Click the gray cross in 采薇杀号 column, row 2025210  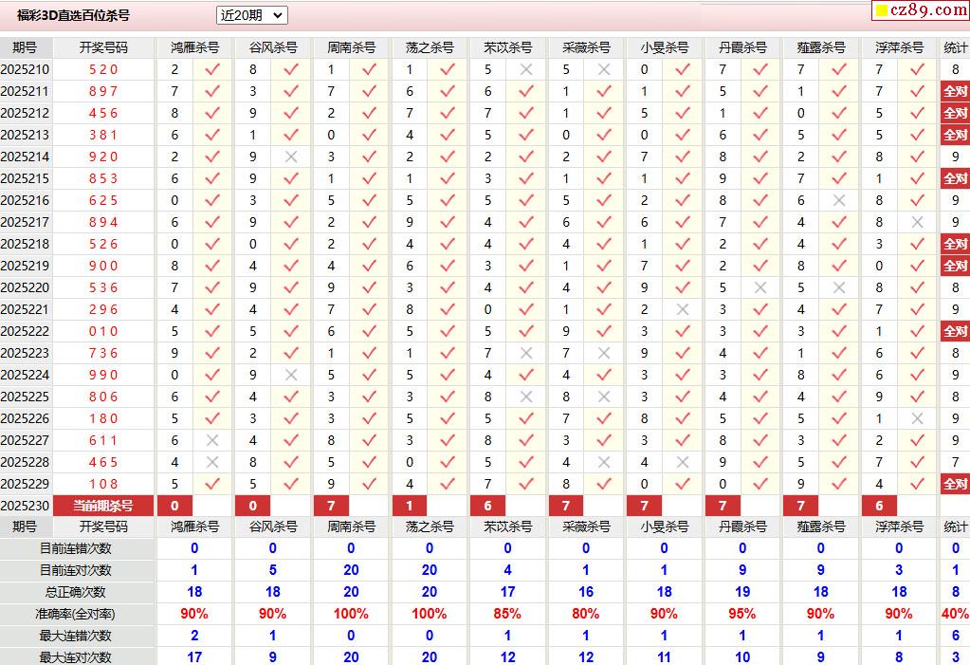[604, 69]
